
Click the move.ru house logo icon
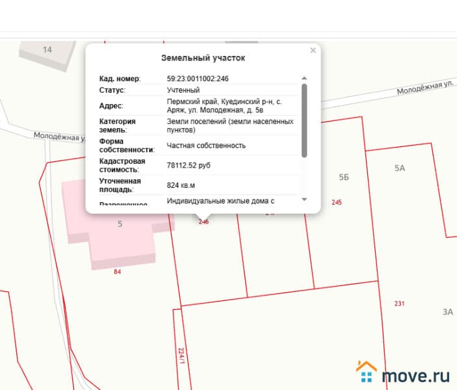[x=366, y=373]
